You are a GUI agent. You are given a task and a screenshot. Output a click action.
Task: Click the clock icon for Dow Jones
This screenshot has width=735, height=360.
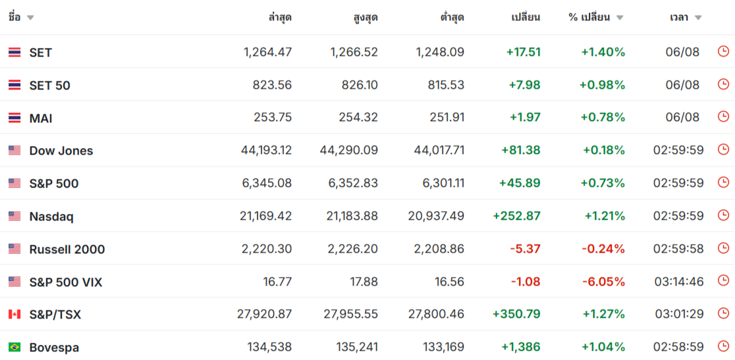(x=723, y=150)
